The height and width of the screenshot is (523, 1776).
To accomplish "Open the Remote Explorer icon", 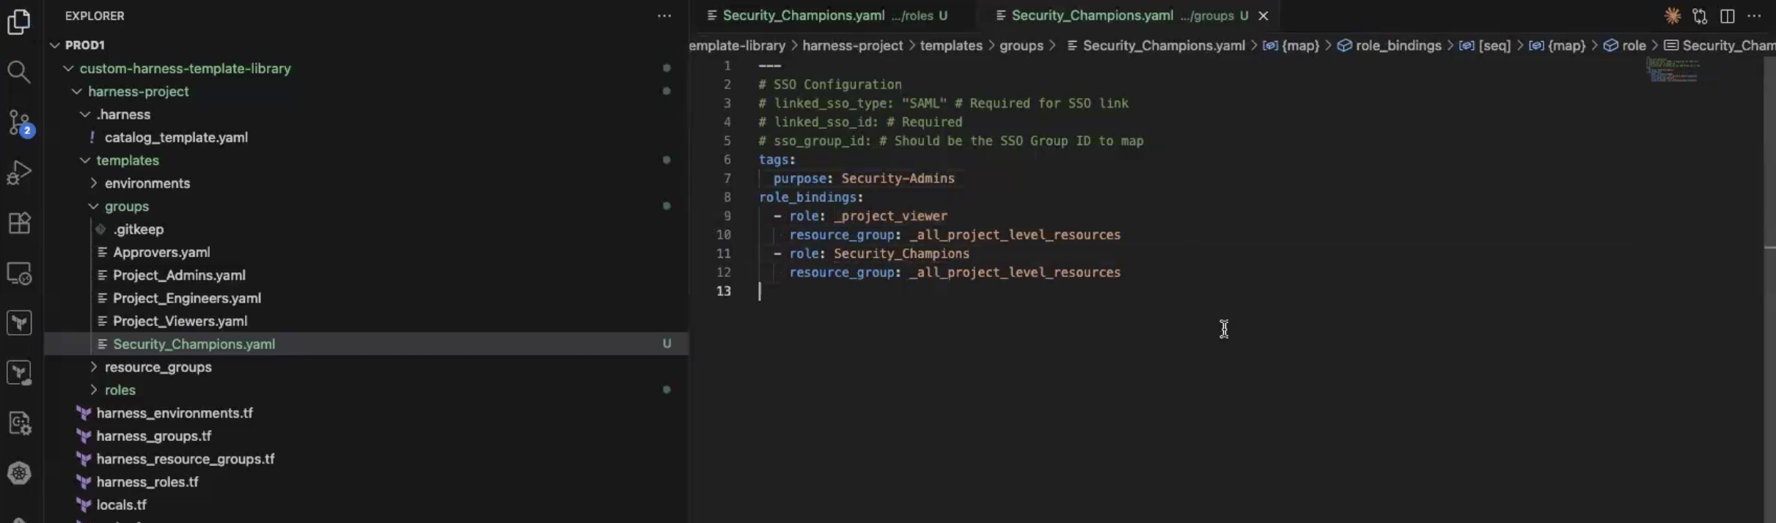I will pos(19,273).
